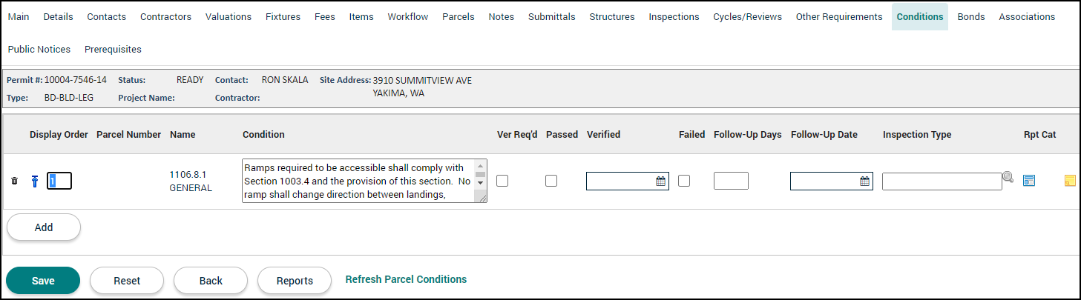Open the Workflow tab
The width and height of the screenshot is (1081, 300).
pyautogui.click(x=407, y=16)
